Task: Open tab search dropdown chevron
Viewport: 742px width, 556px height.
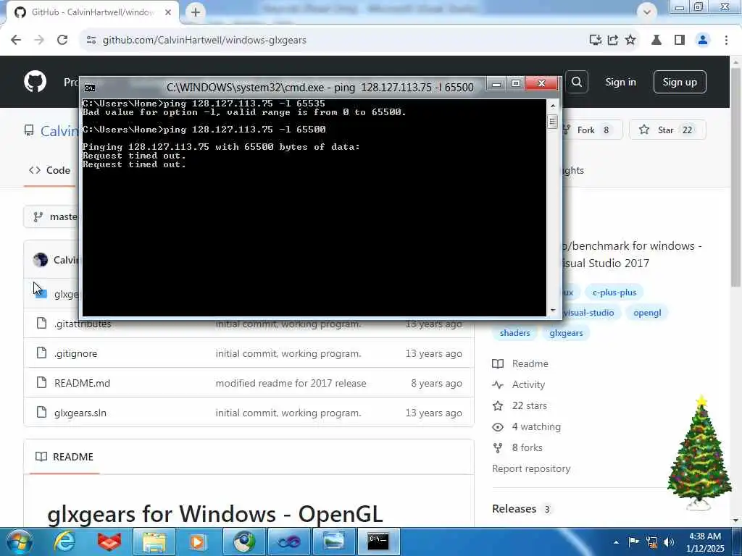Action: coord(647,12)
